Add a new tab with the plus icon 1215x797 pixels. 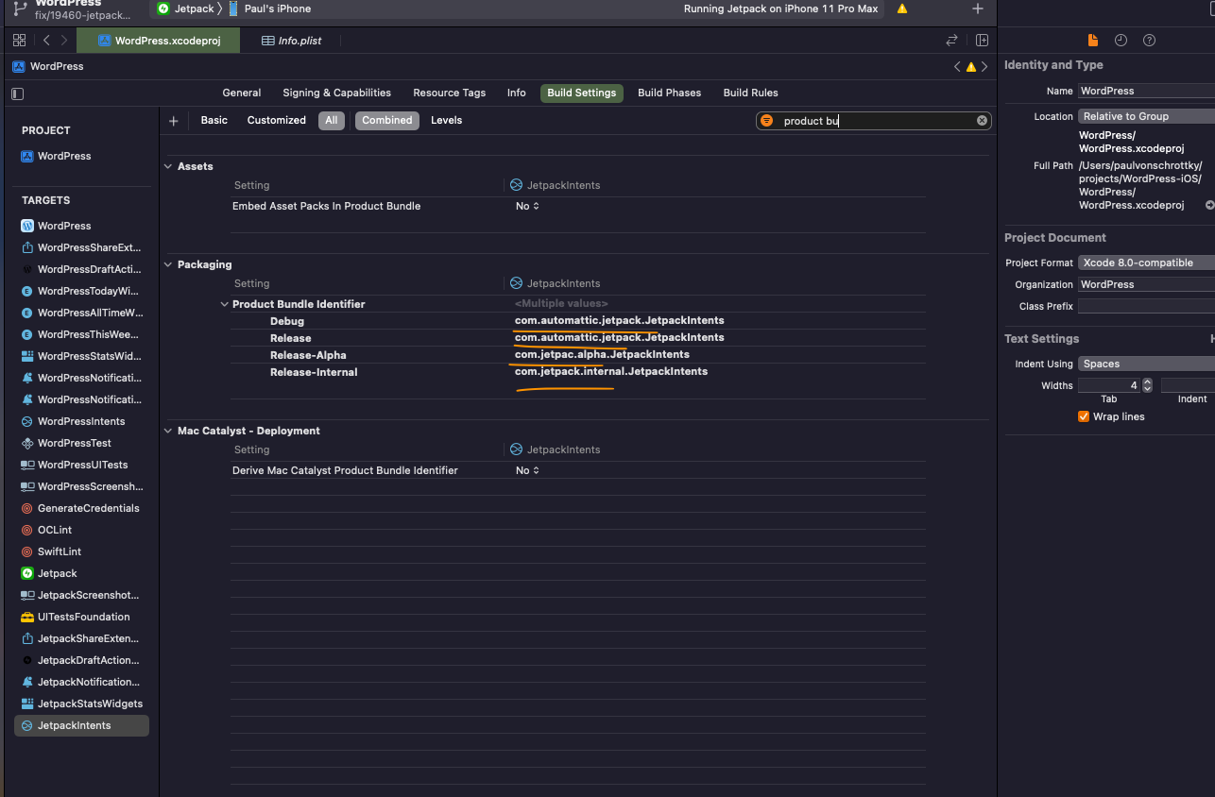coord(978,8)
